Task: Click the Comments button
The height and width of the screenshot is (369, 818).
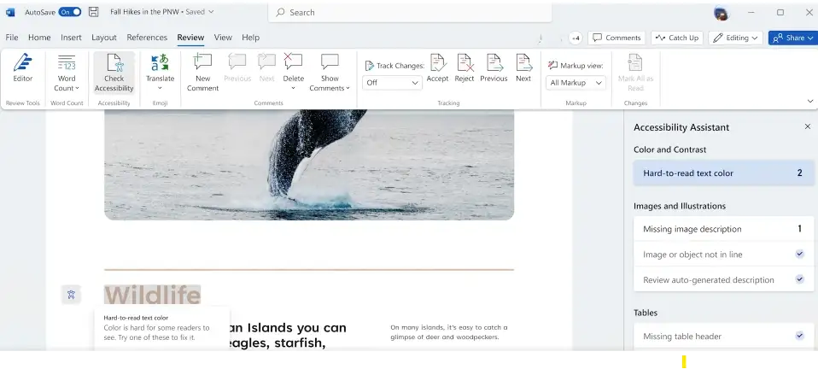Action: [x=616, y=38]
